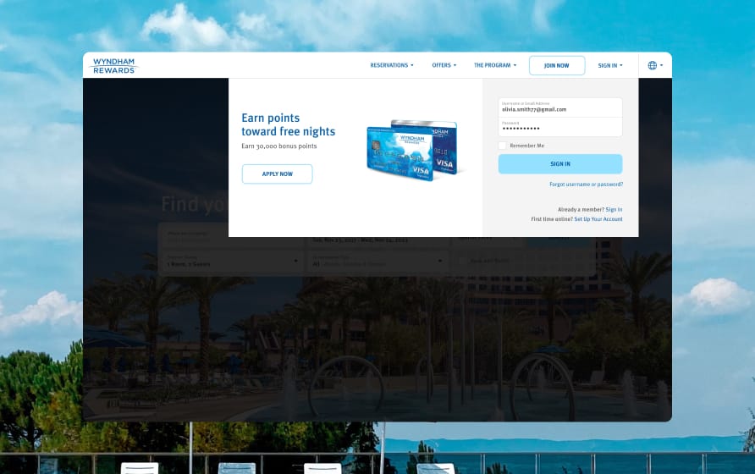Toggle the Sign In menu in navbar
The width and height of the screenshot is (755, 474).
[609, 65]
